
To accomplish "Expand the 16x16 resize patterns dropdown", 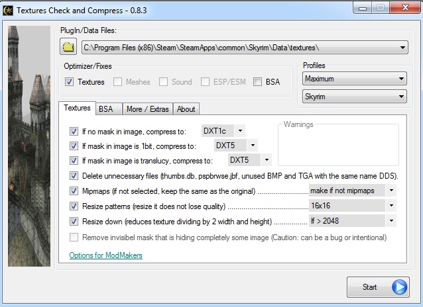I will click(352, 206).
